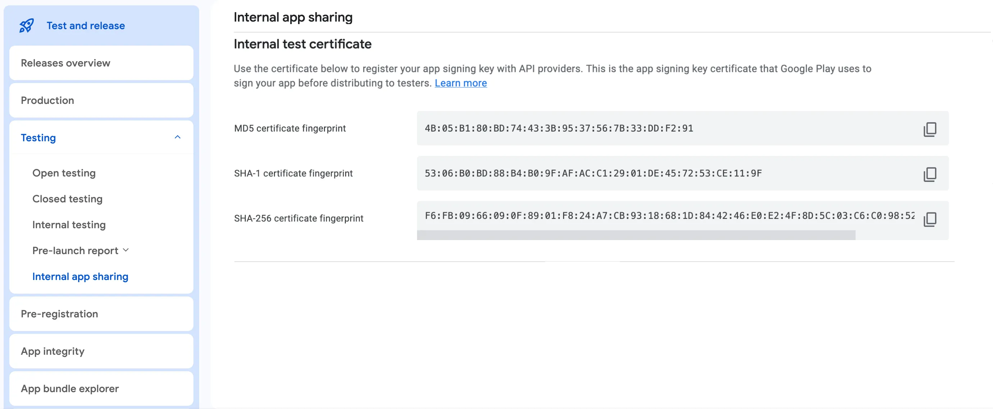Collapse the Testing section chevron
This screenshot has height=409, width=993.
tap(177, 137)
